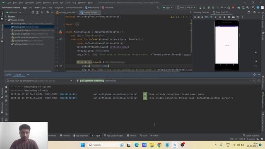The image size is (265, 149).
Task: Add a new Logcat tab with plus
Action: (x=28, y=74)
